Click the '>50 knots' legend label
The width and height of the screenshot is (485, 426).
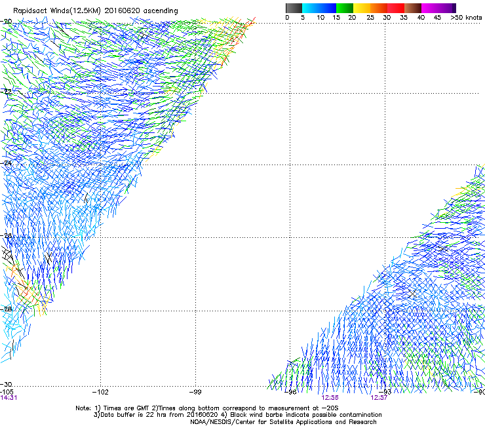coord(466,18)
